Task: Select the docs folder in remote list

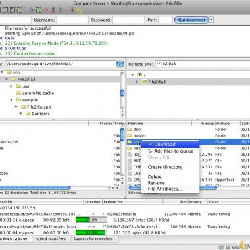Action: [137, 130]
